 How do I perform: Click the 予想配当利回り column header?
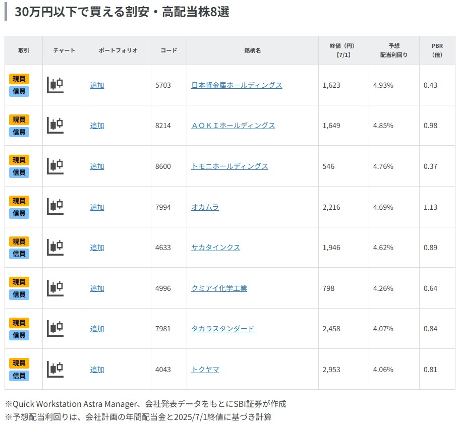(394, 50)
